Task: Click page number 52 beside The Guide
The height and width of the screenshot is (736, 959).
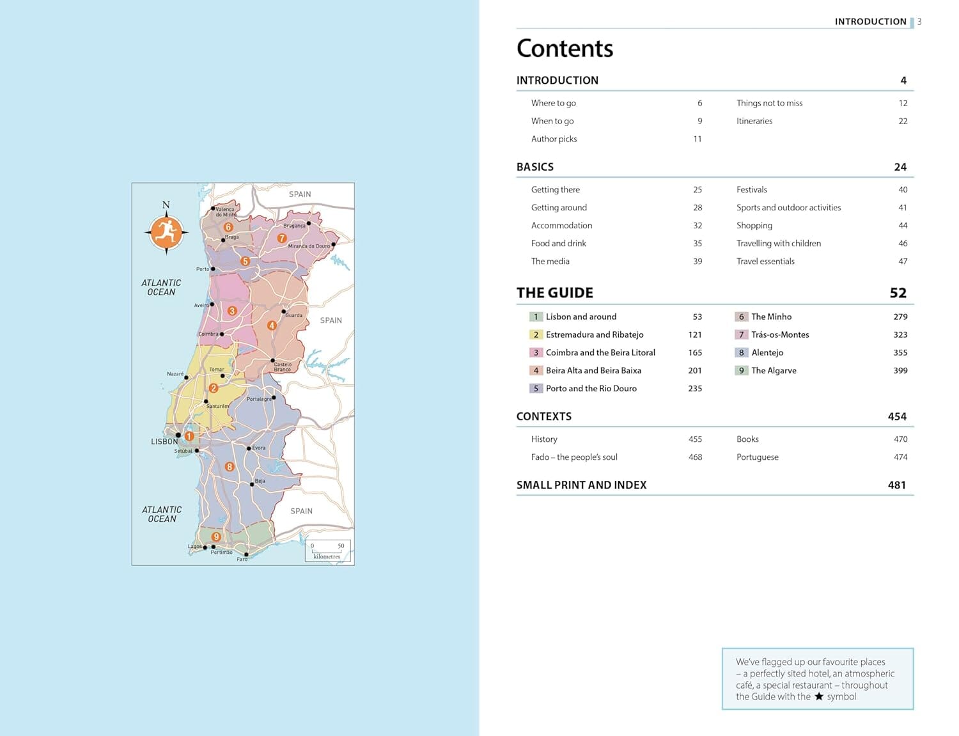Action: [x=898, y=293]
